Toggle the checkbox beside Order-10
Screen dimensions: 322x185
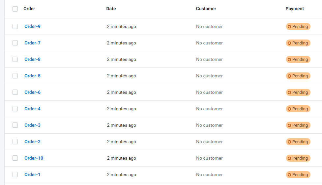pos(15,158)
